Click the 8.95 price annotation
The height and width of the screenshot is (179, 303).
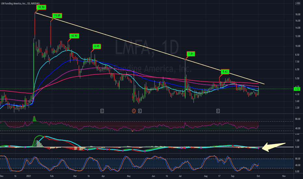[x=97, y=46]
